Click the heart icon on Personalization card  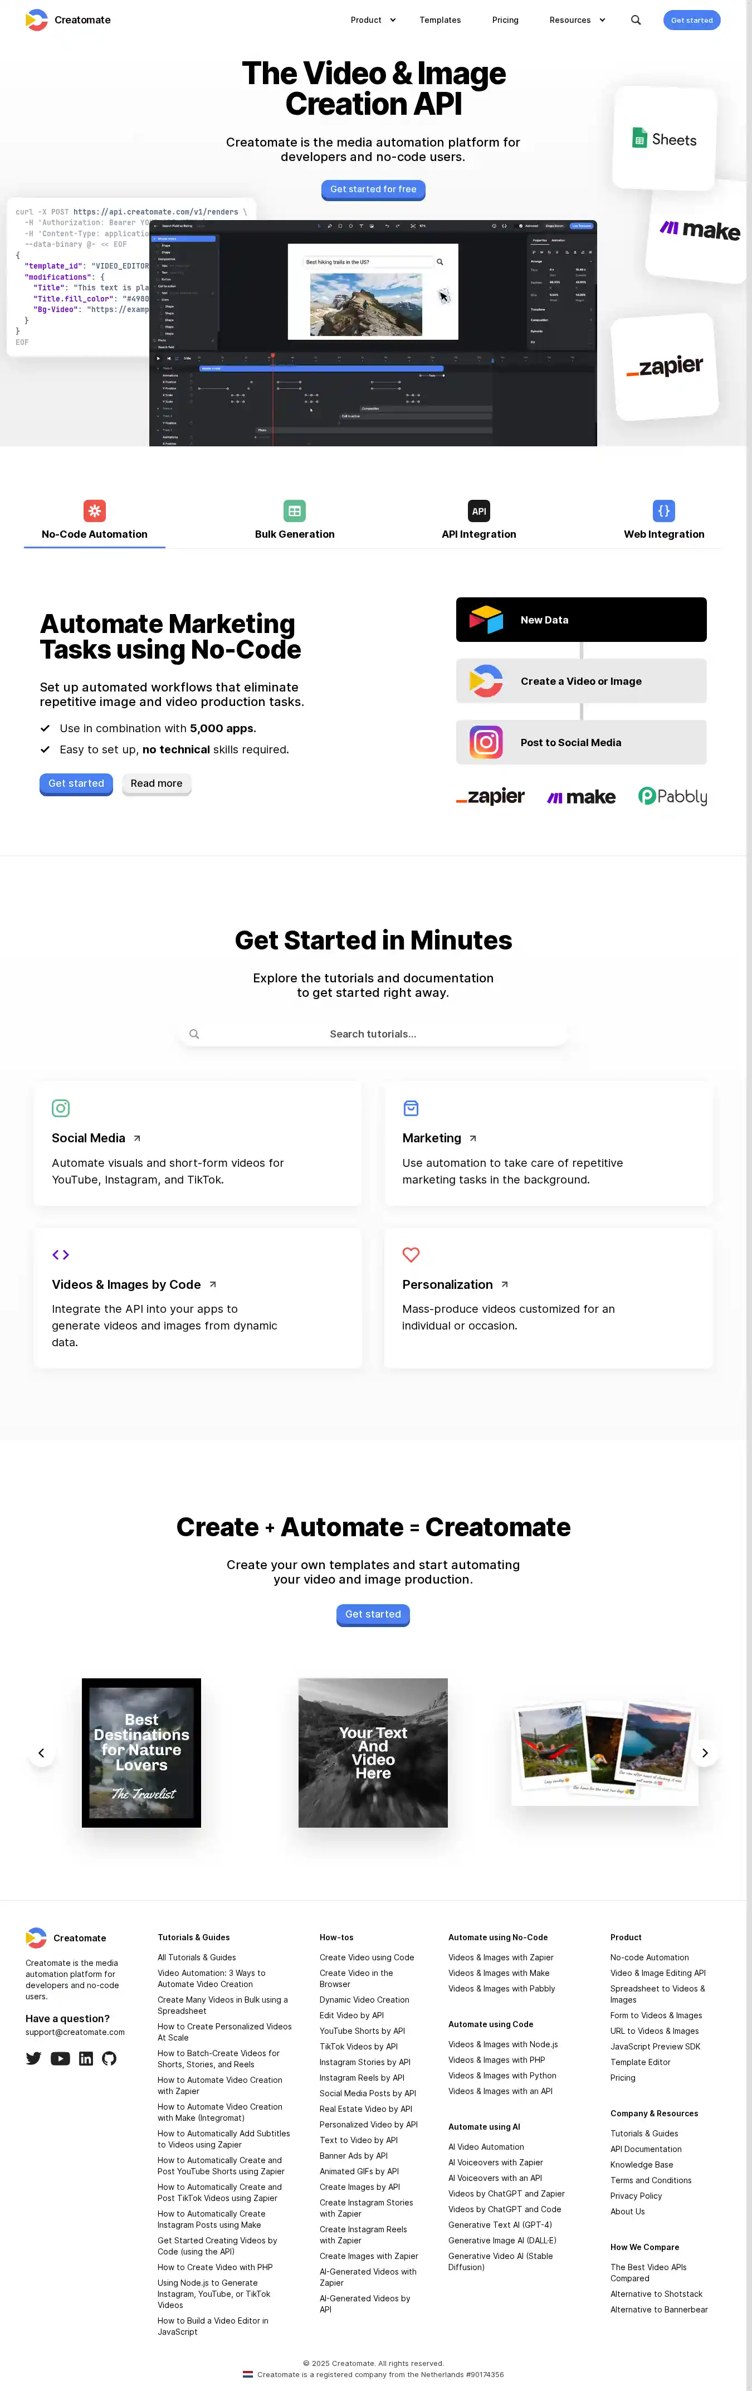point(411,1254)
